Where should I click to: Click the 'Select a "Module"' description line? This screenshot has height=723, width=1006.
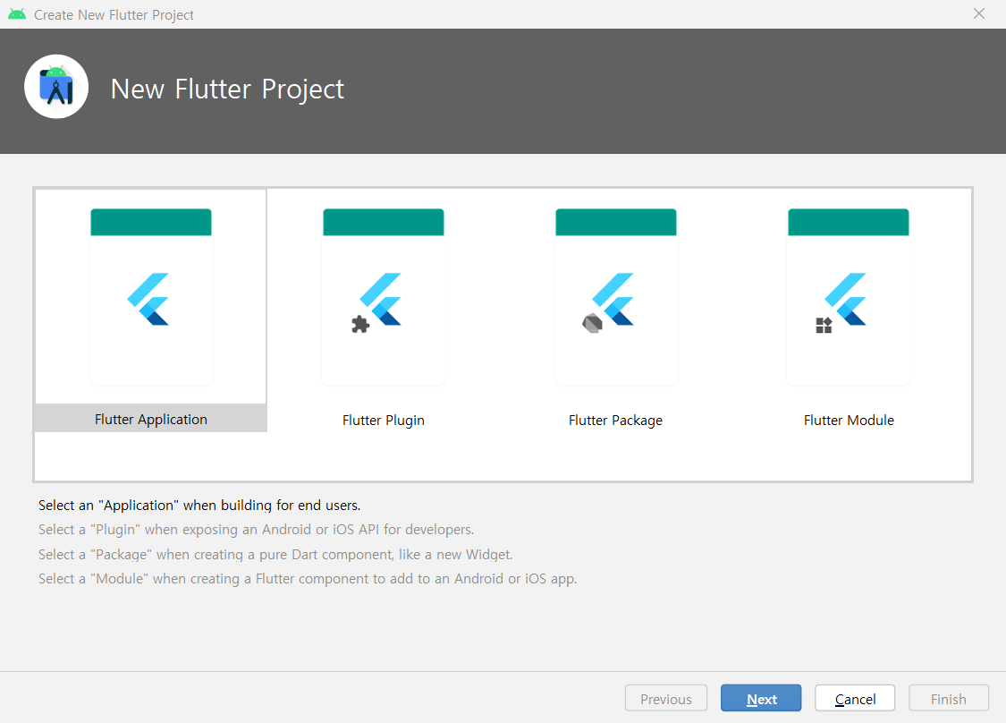(x=308, y=579)
